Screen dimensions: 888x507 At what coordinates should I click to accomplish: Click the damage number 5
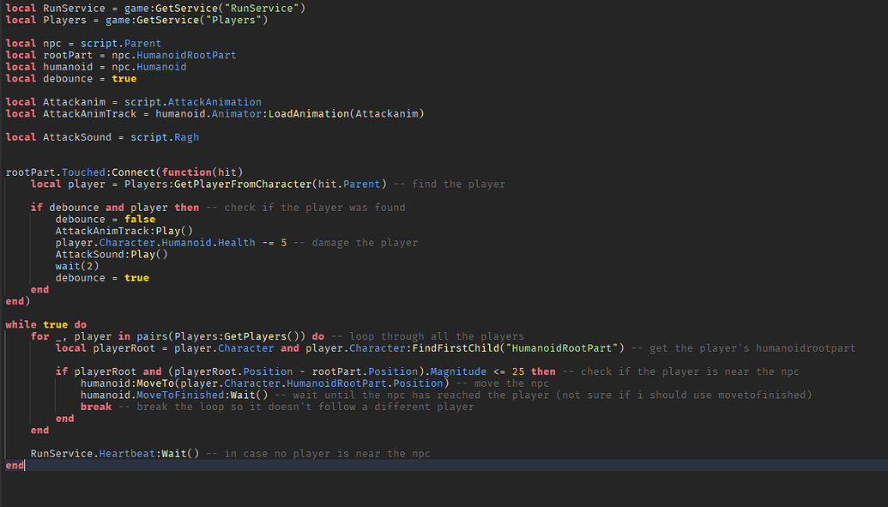(x=284, y=243)
